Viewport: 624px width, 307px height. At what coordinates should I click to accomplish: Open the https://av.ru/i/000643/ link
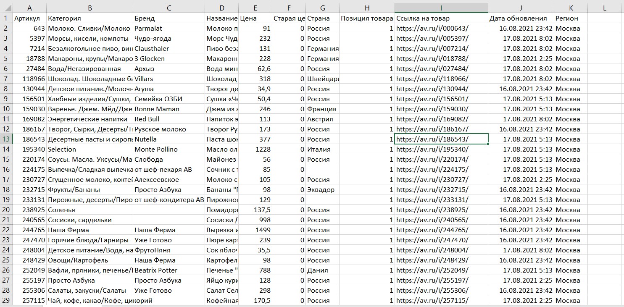[432, 29]
